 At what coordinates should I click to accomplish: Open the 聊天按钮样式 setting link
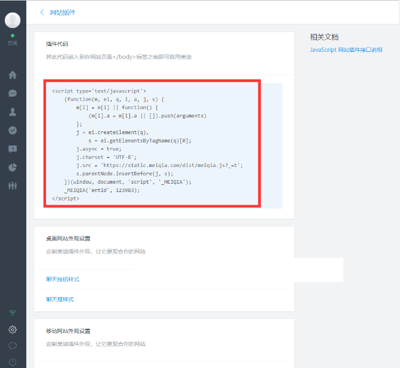(63, 279)
